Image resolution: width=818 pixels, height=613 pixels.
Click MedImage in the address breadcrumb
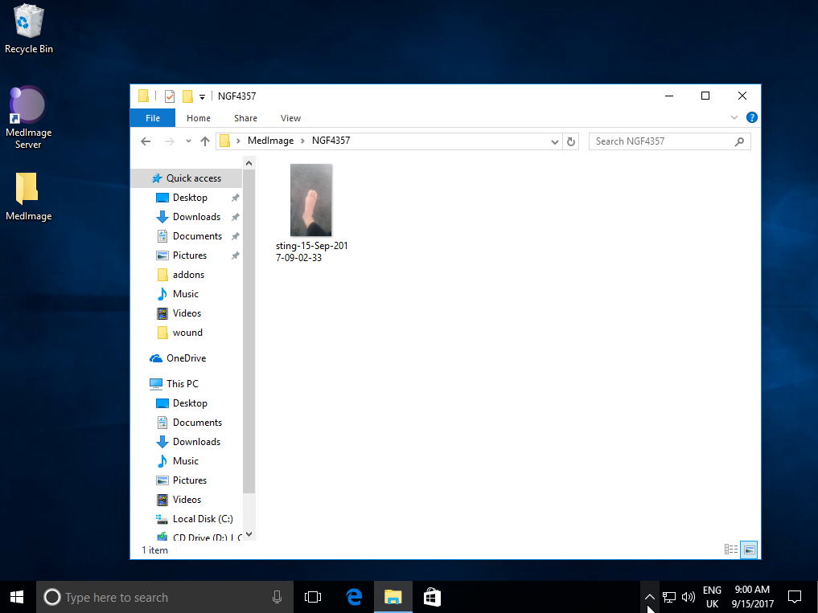271,141
